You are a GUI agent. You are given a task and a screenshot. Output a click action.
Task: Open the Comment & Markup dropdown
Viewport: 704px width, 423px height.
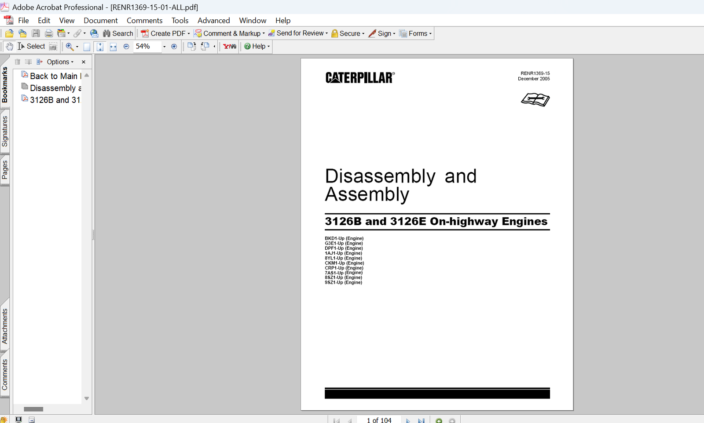point(230,33)
